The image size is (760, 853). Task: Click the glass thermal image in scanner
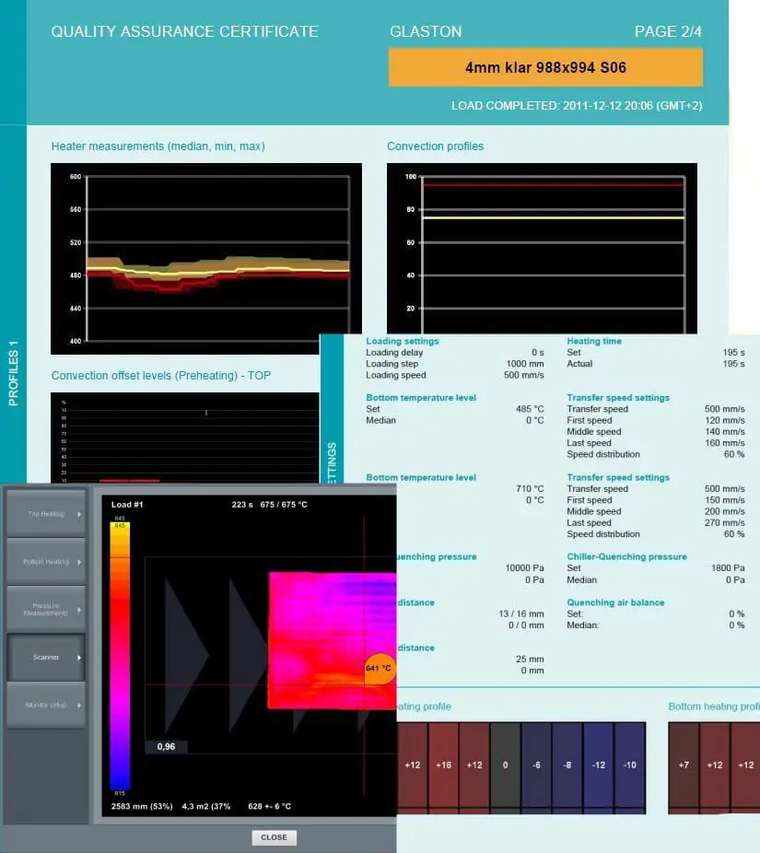pos(333,640)
